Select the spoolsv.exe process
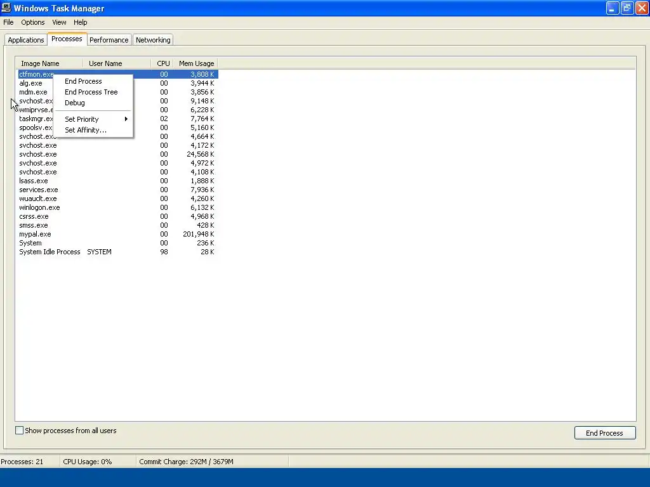The image size is (650, 487). pos(117,127)
